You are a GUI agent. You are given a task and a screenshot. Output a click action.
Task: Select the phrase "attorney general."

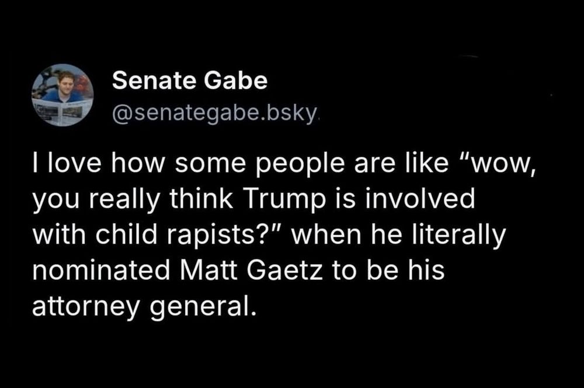click(x=144, y=307)
